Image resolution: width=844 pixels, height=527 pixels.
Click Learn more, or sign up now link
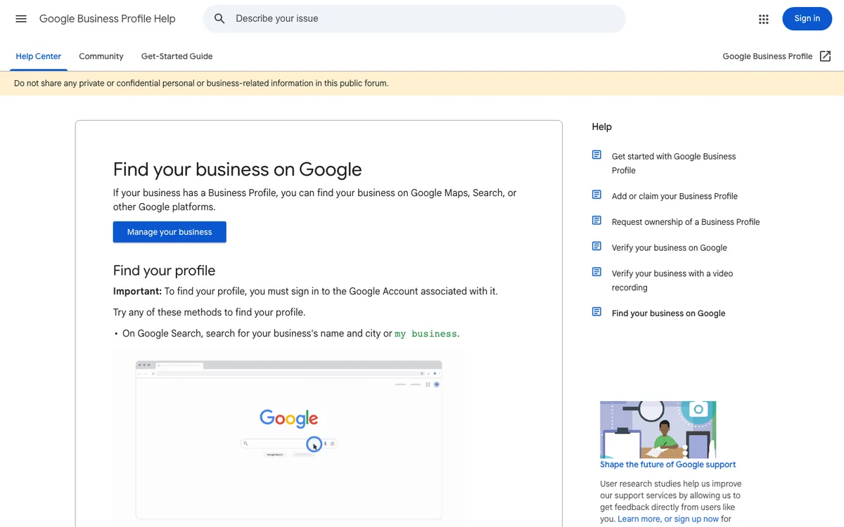point(668,519)
